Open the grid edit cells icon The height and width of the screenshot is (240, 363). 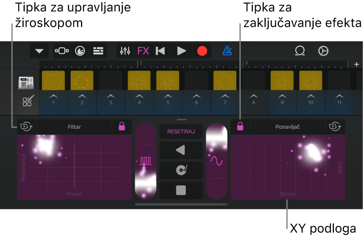point(28,101)
